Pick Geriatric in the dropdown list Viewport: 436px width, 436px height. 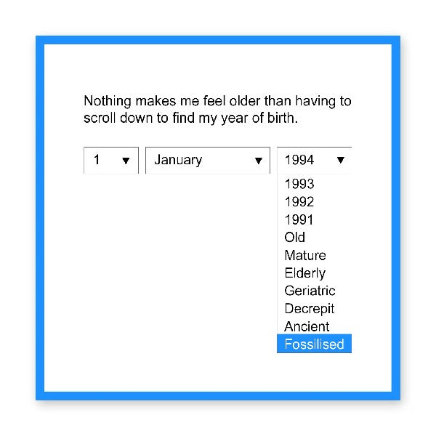[x=310, y=291]
